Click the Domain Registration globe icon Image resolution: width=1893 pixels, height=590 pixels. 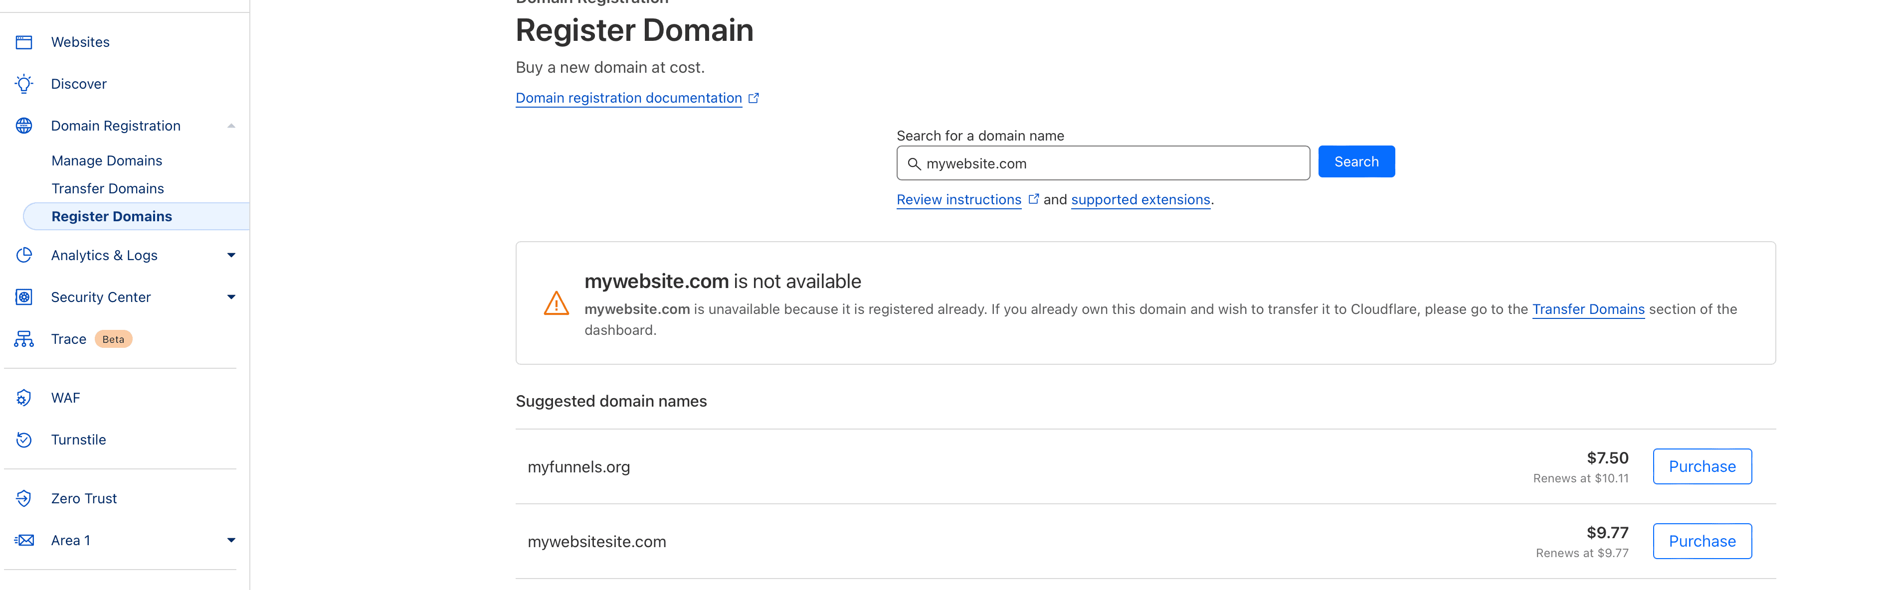[24, 126]
